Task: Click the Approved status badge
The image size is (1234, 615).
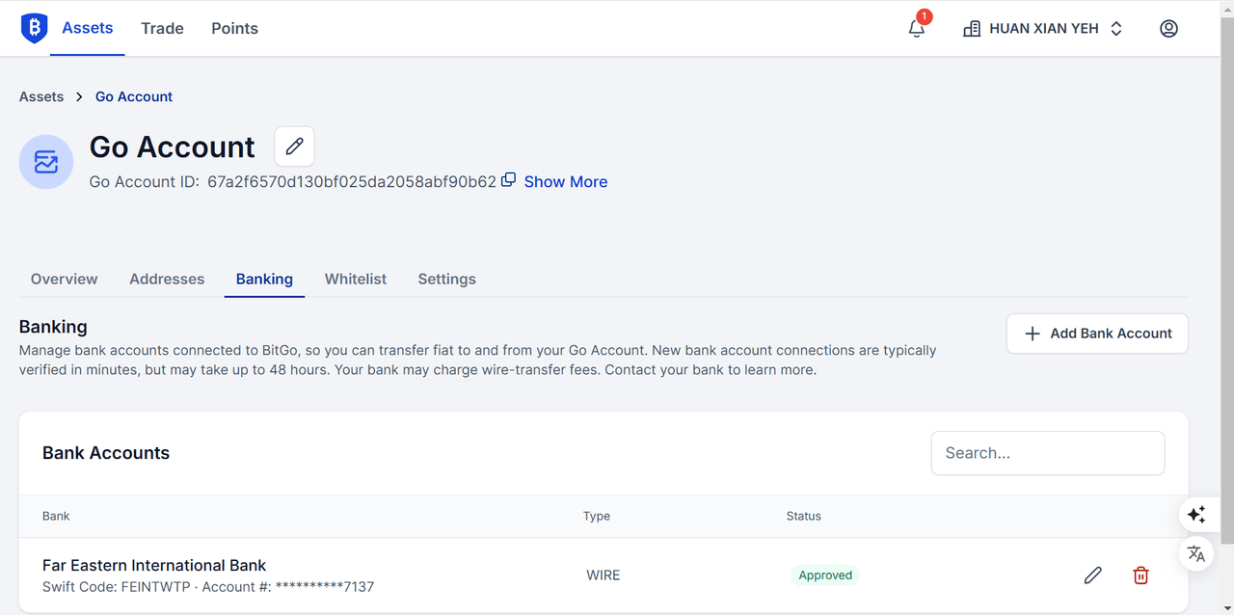Action: tap(825, 575)
